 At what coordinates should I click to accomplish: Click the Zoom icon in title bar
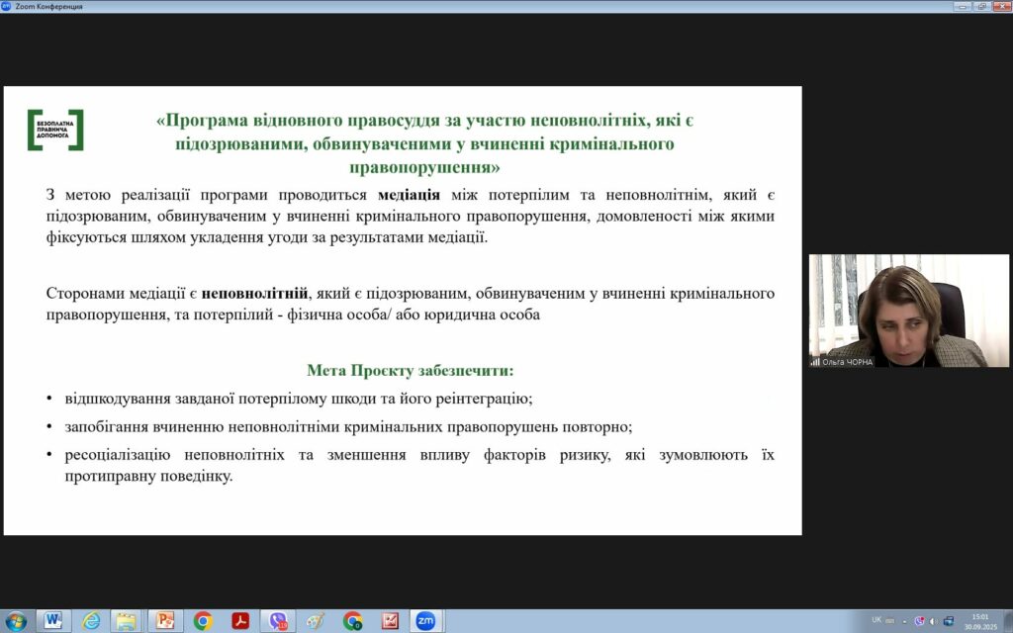[6, 6]
